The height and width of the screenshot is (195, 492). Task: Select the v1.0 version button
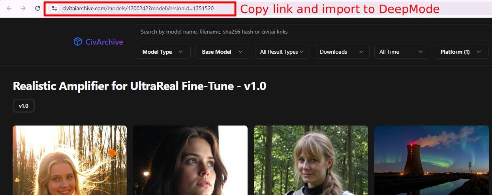pos(24,106)
